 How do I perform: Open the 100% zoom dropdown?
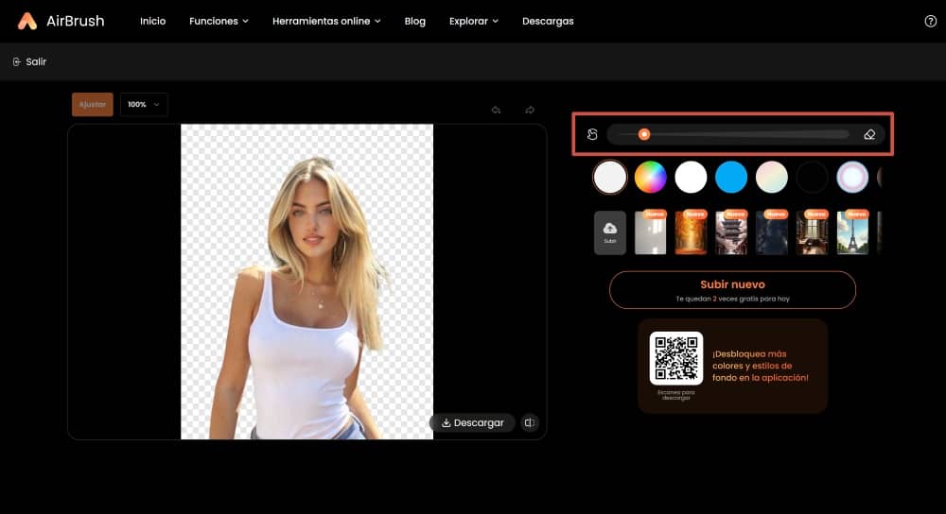[144, 104]
